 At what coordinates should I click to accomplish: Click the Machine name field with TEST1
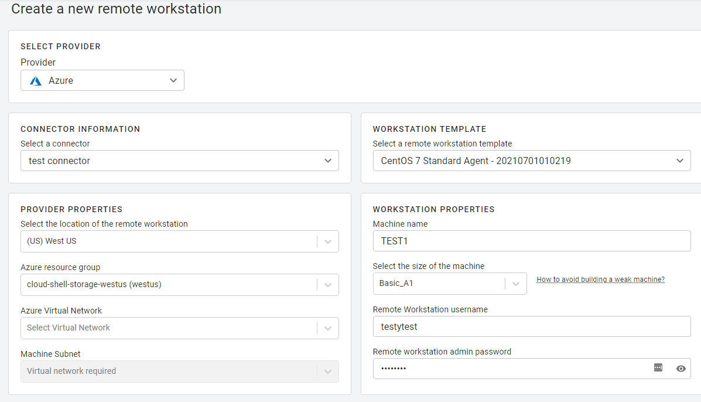pos(532,241)
